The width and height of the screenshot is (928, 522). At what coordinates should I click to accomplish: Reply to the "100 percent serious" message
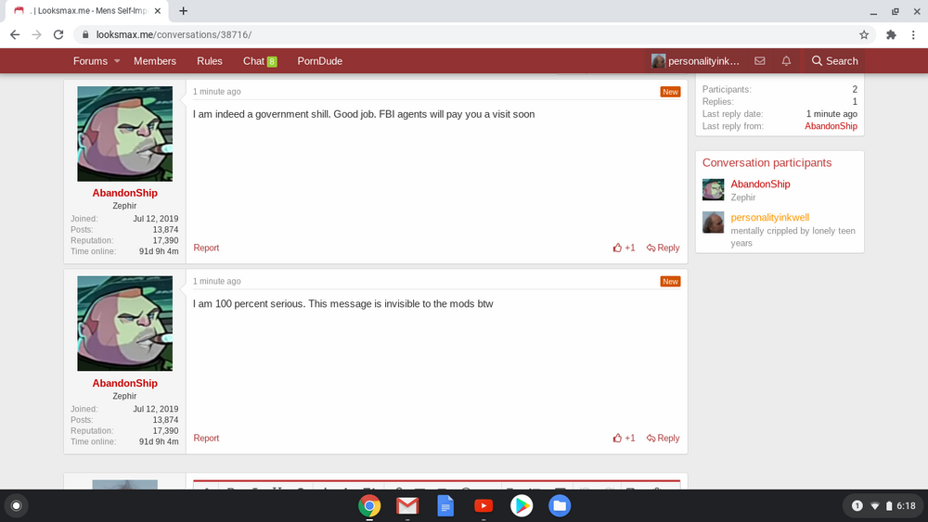tap(663, 438)
